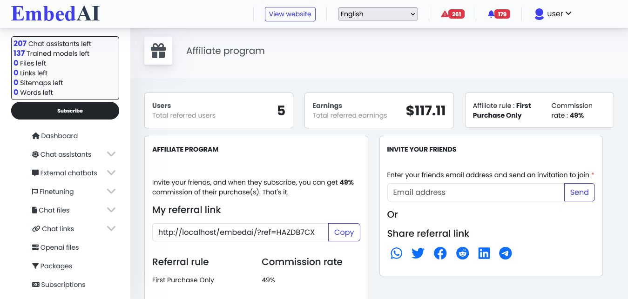Click the $117.11 earnings value
The height and width of the screenshot is (299, 628).
tap(426, 111)
